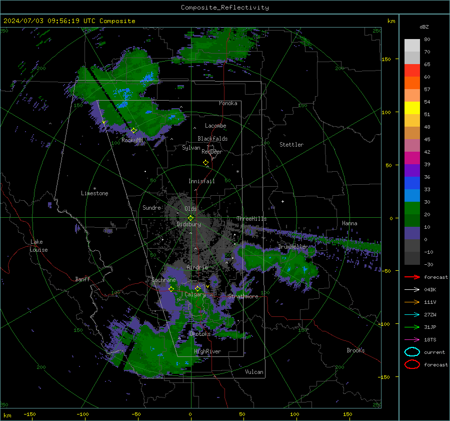Select the cyan 27ZW arrow legend icon
The height and width of the screenshot is (421, 450).
click(412, 315)
